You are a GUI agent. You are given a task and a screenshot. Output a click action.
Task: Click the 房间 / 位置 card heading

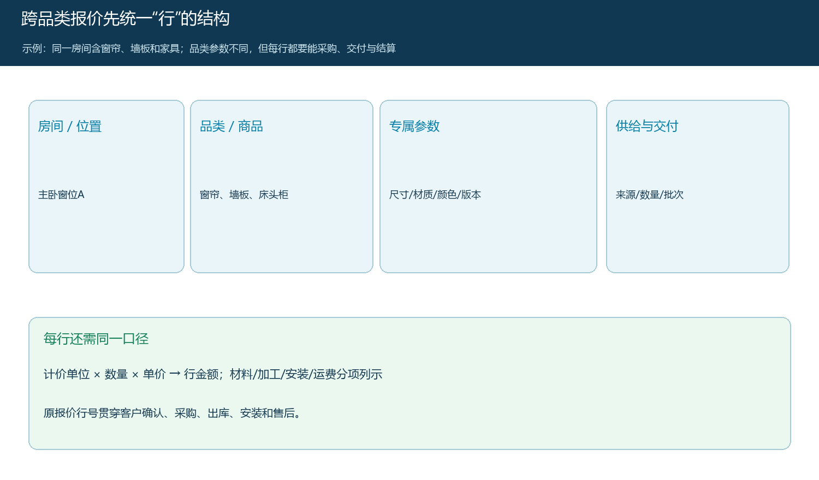(x=70, y=127)
